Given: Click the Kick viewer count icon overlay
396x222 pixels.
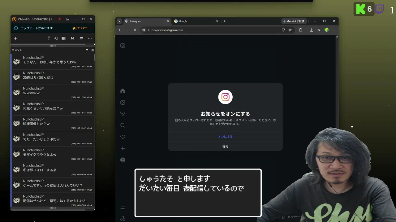Looking at the screenshot, I should click(x=360, y=9).
